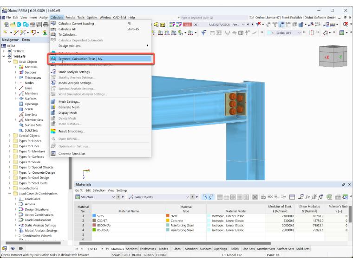Click the navigator data tab icon at bottom-left
The width and height of the screenshot is (353, 264).
pos(5,248)
